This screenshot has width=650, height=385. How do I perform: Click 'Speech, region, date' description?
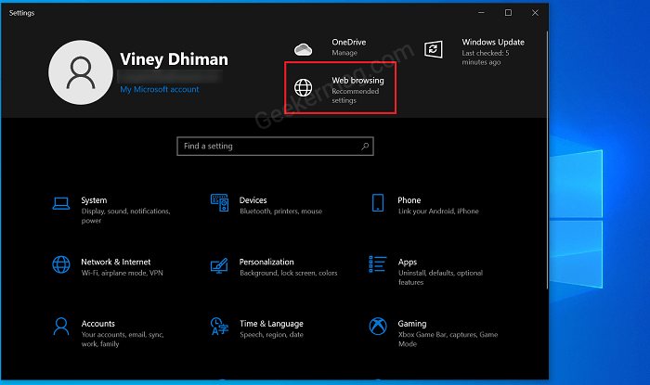tap(271, 335)
